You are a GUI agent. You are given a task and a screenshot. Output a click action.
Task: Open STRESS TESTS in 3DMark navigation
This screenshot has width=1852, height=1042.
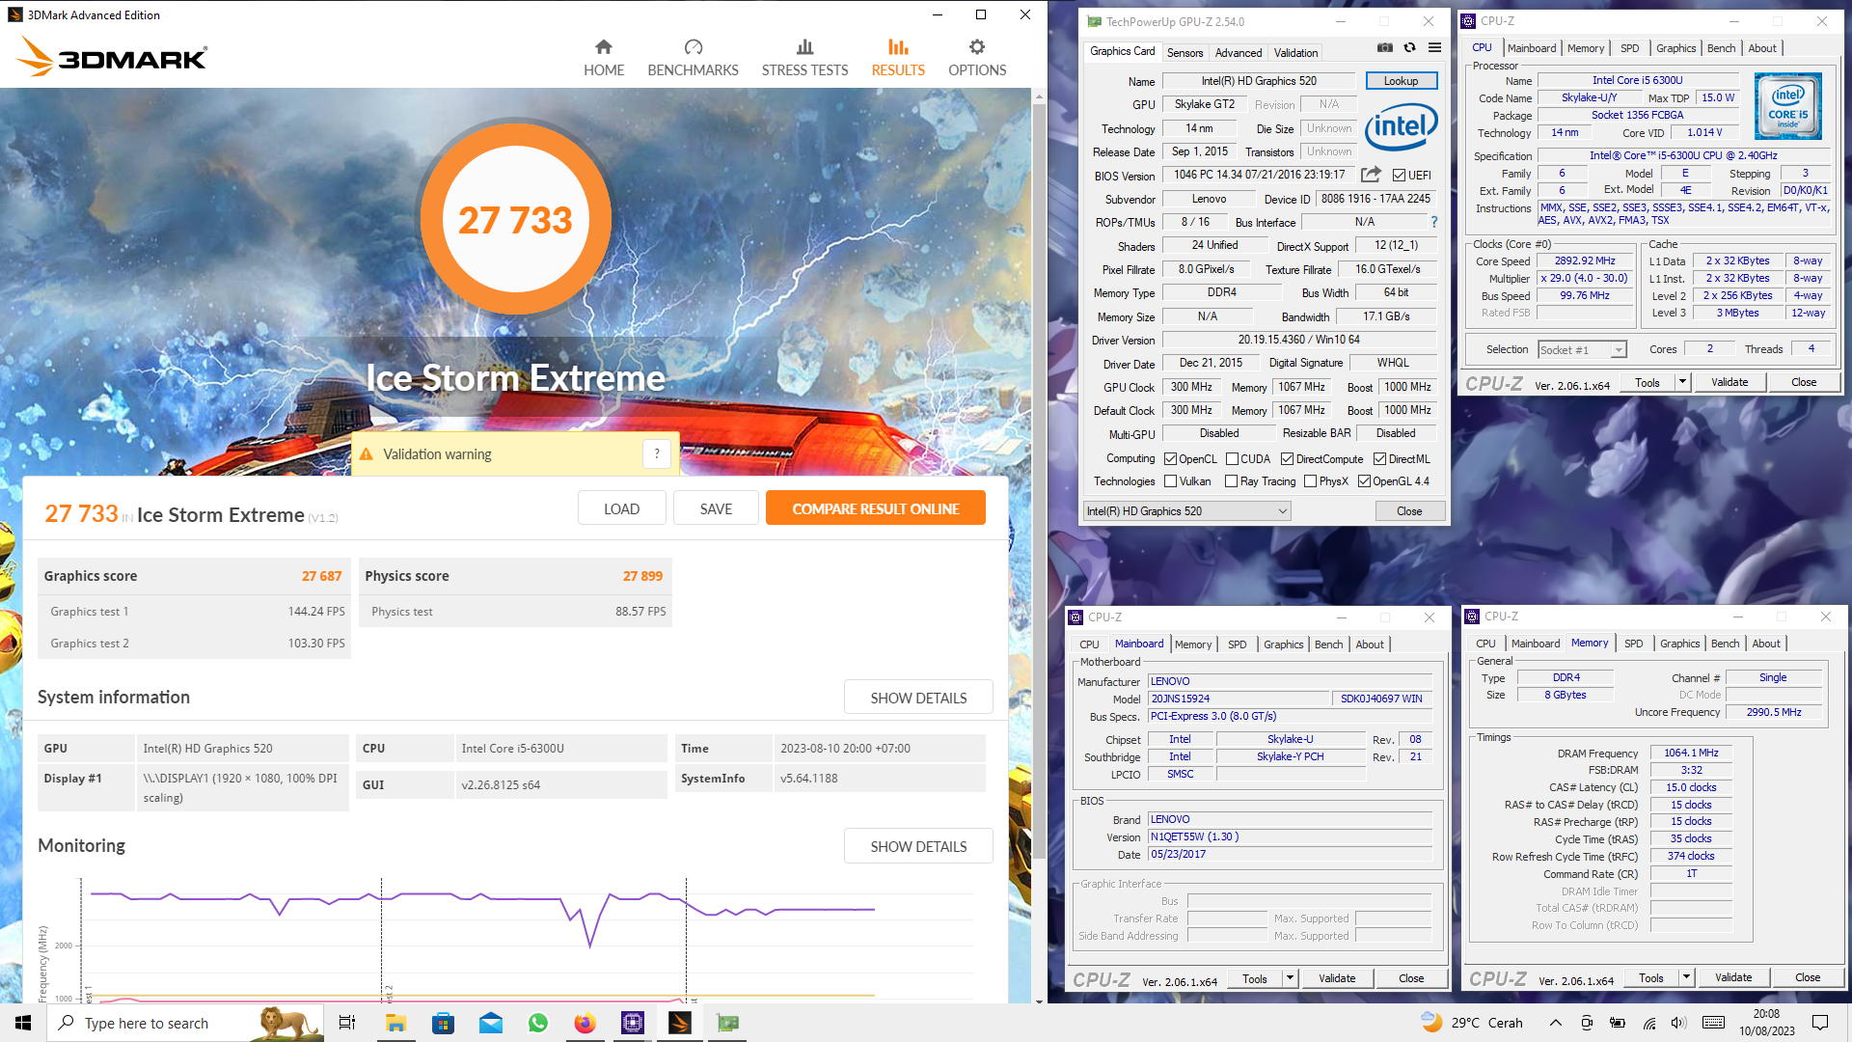coord(804,58)
